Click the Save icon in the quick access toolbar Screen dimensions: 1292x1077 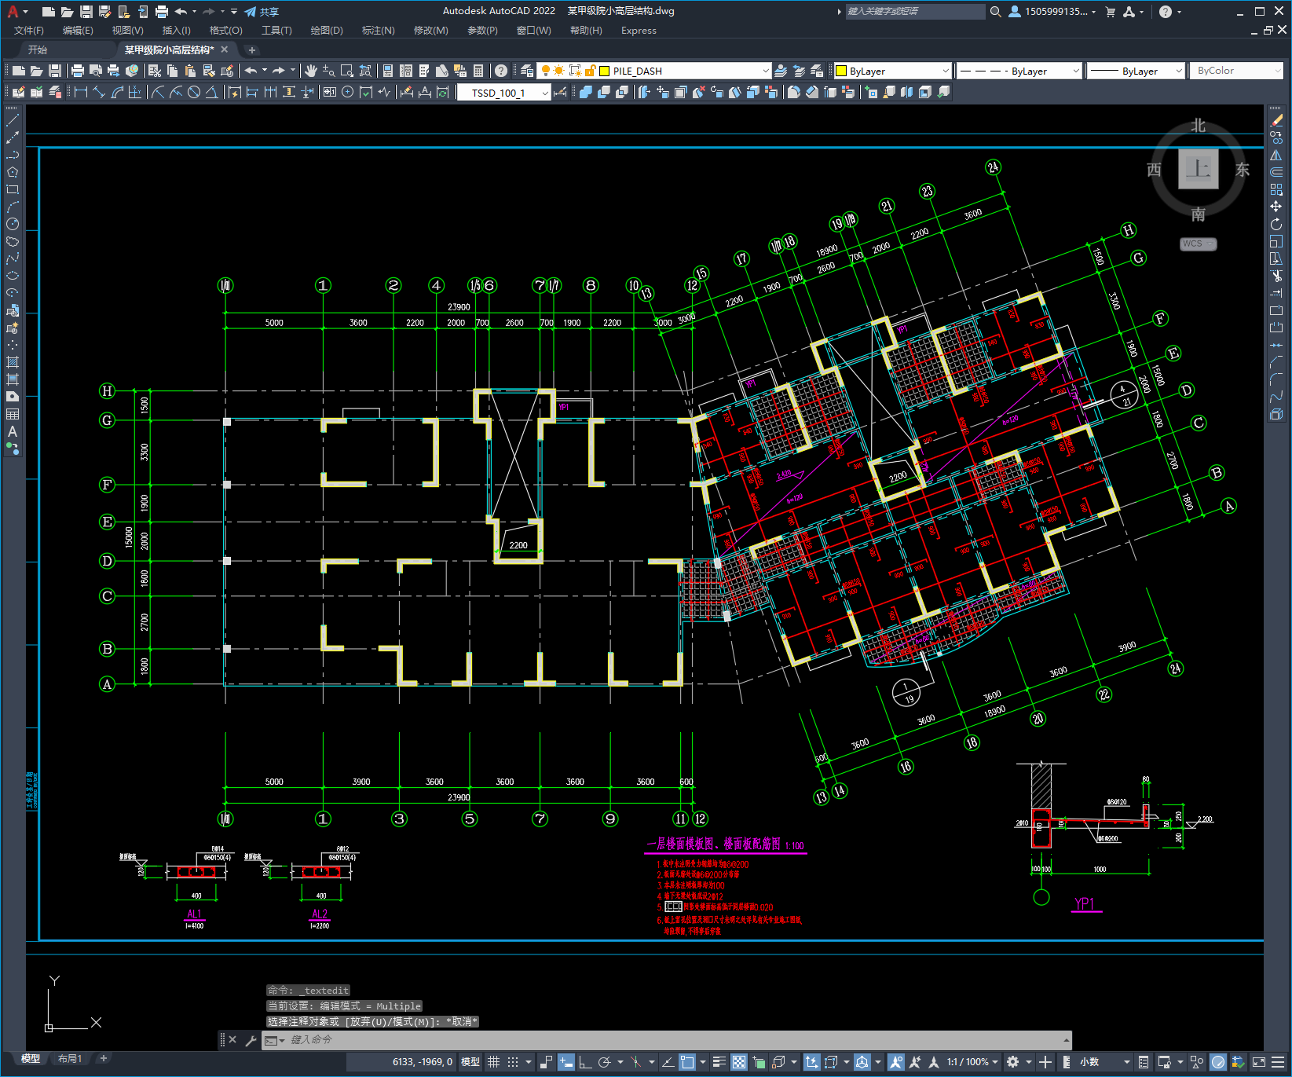click(86, 12)
